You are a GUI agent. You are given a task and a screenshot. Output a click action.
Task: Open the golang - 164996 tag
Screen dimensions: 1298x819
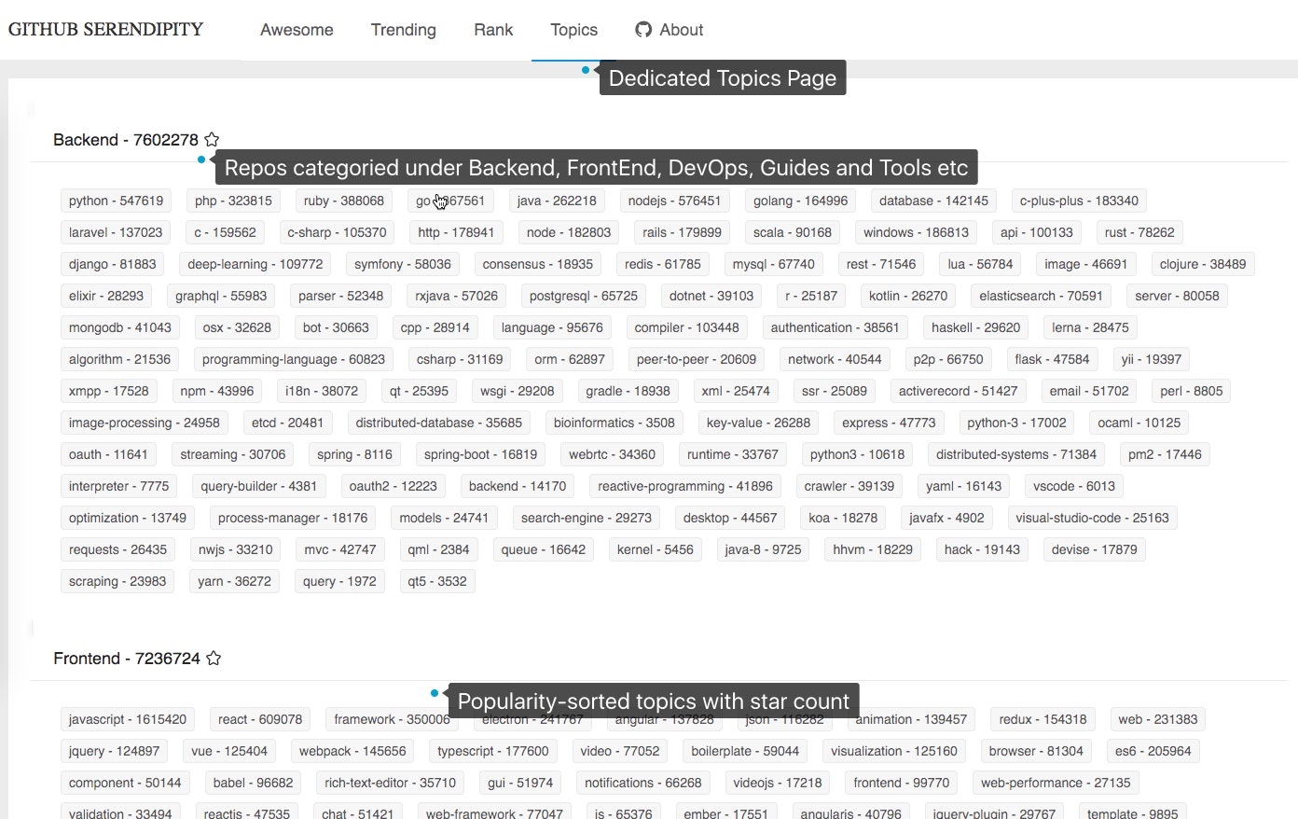(x=800, y=200)
